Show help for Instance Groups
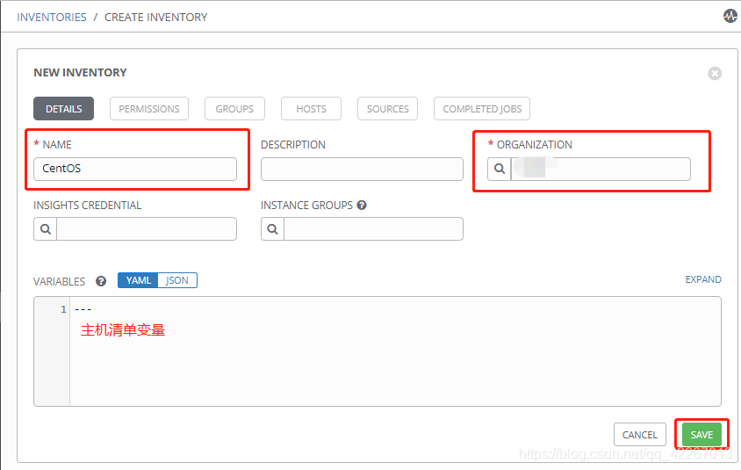The width and height of the screenshot is (741, 470). [362, 206]
